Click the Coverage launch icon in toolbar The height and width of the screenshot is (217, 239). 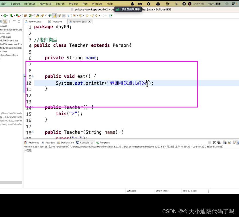click(x=11, y=16)
